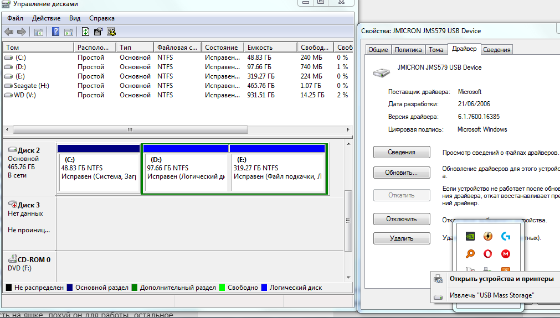560x318 pixels.
Task: Click the Opera tray icon
Action: [488, 254]
